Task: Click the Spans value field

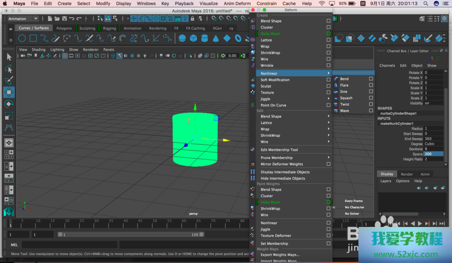Action: pos(433,154)
